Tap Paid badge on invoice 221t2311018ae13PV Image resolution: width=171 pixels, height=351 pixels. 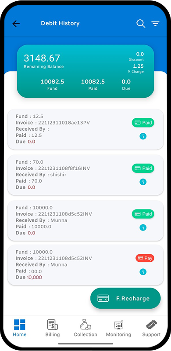[143, 123]
